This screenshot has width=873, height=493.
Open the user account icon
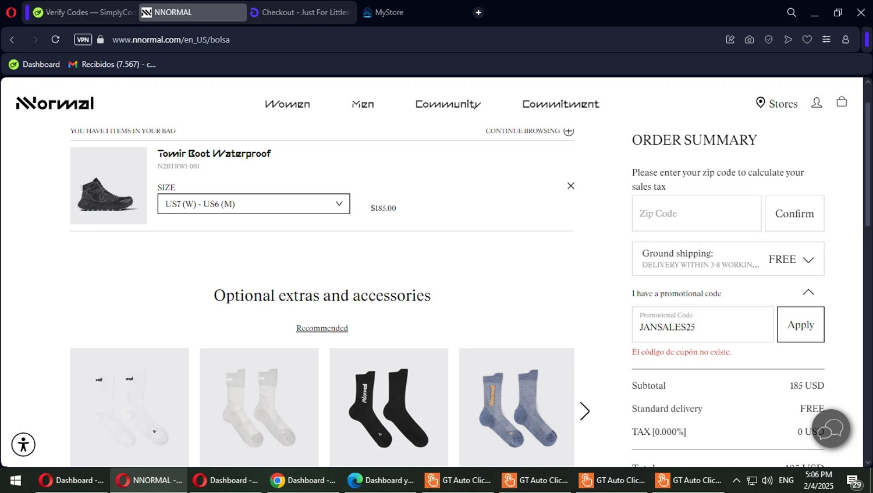coord(817,102)
